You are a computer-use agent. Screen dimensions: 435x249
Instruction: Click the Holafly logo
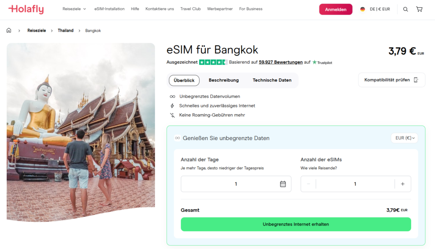pos(26,9)
